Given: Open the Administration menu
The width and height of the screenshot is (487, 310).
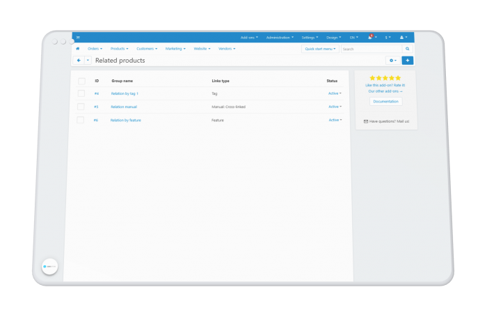Looking at the screenshot, I should pos(280,38).
